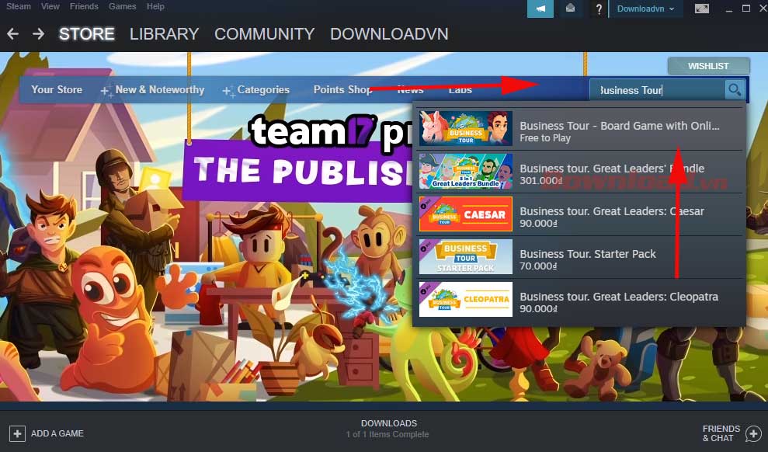Open the Friends menu
Screen dimensions: 768x452
[x=84, y=6]
